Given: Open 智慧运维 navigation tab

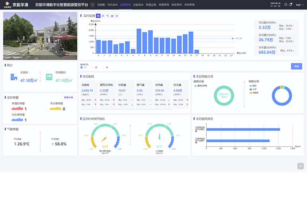Looking at the screenshot, I should click(x=151, y=5).
